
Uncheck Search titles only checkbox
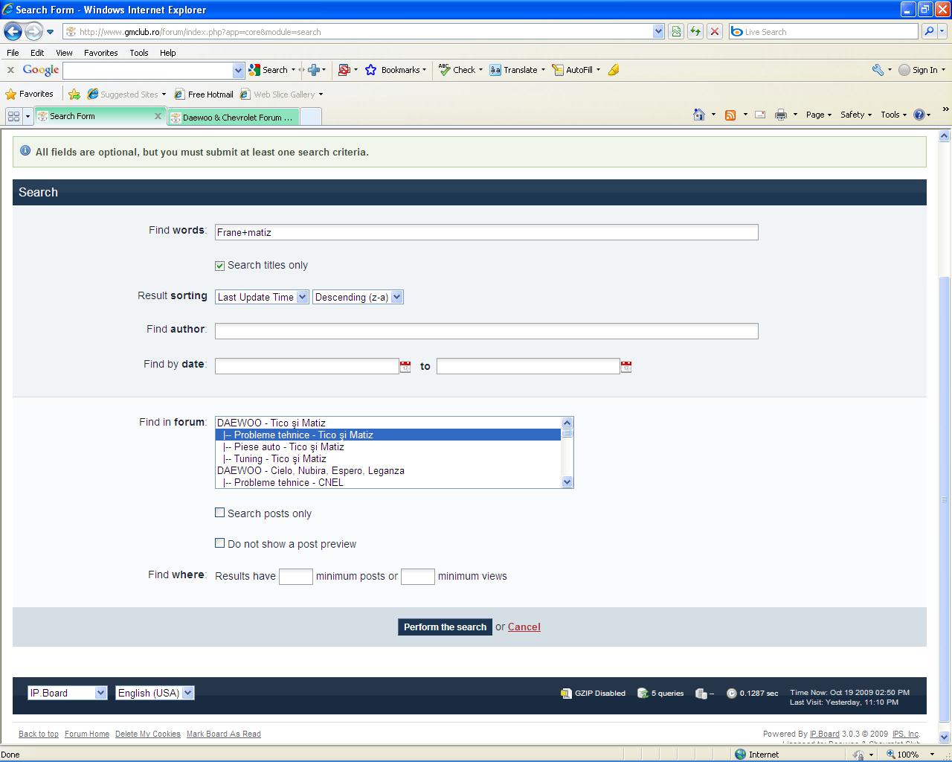(x=220, y=266)
